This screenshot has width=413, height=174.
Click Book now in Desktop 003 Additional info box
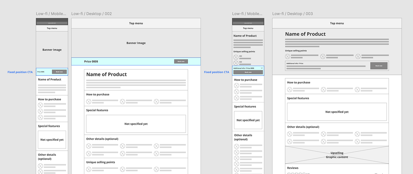tap(379, 66)
